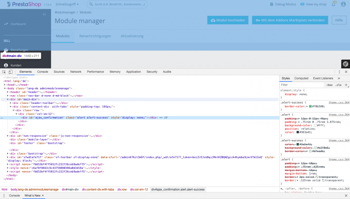Click the notifications bell icon
The width and height of the screenshot is (350, 199).
(333, 4)
